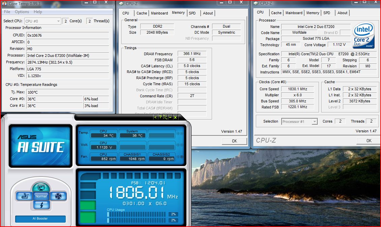The image size is (381, 227).
Task: Click the active Memory tab in middle CPU-Z window
Action: click(x=178, y=12)
